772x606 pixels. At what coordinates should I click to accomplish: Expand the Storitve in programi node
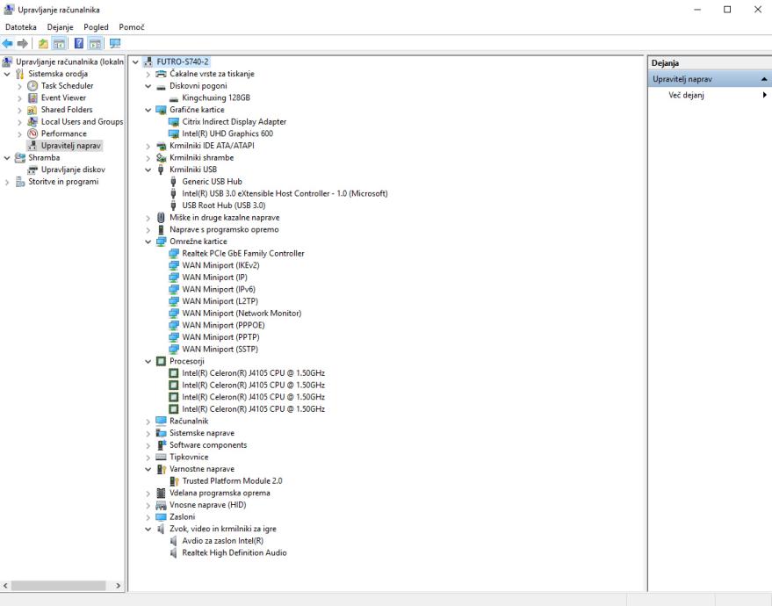pyautogui.click(x=7, y=182)
